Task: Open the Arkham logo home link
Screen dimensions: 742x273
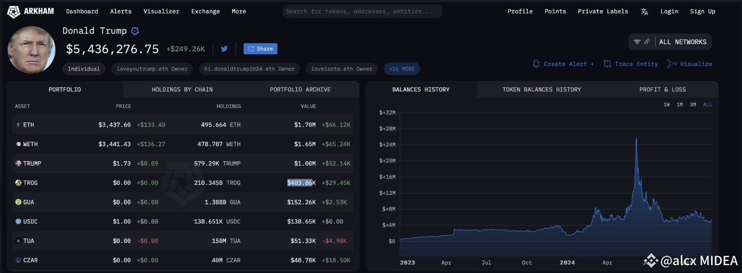Action: tap(30, 11)
